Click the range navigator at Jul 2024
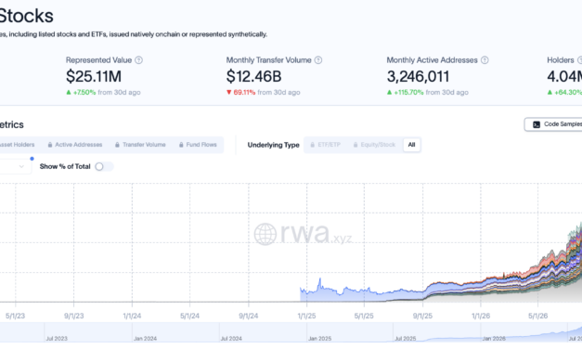 231,338
